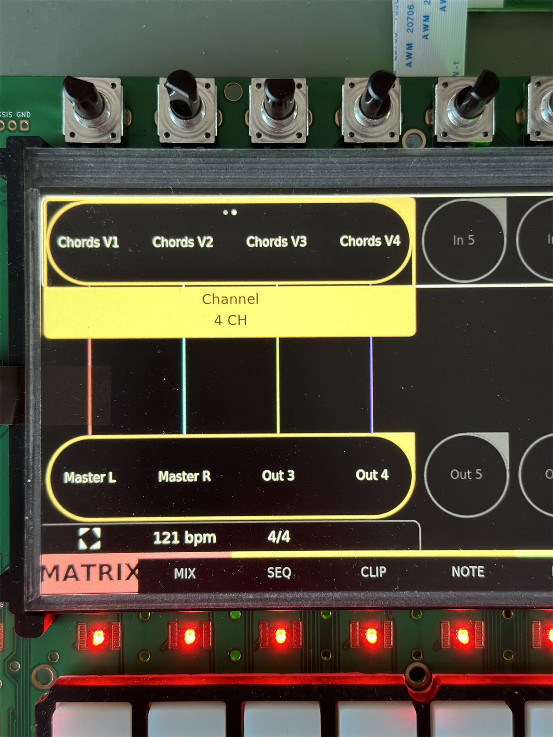Image resolution: width=553 pixels, height=737 pixels.
Task: Tap the yellow Chords V3 routing line
Action: point(277,385)
